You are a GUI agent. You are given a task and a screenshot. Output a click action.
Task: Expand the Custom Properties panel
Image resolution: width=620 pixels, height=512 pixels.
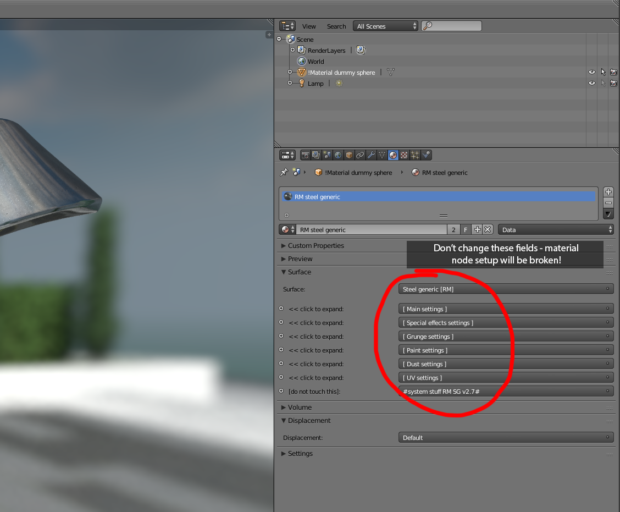pos(315,246)
